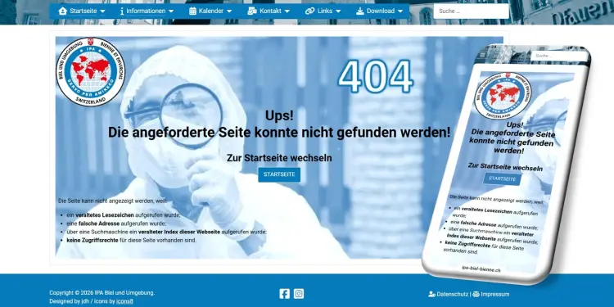Click the house icon beside Startseite
Image resolution: width=614 pixels, height=307 pixels.
62,11
